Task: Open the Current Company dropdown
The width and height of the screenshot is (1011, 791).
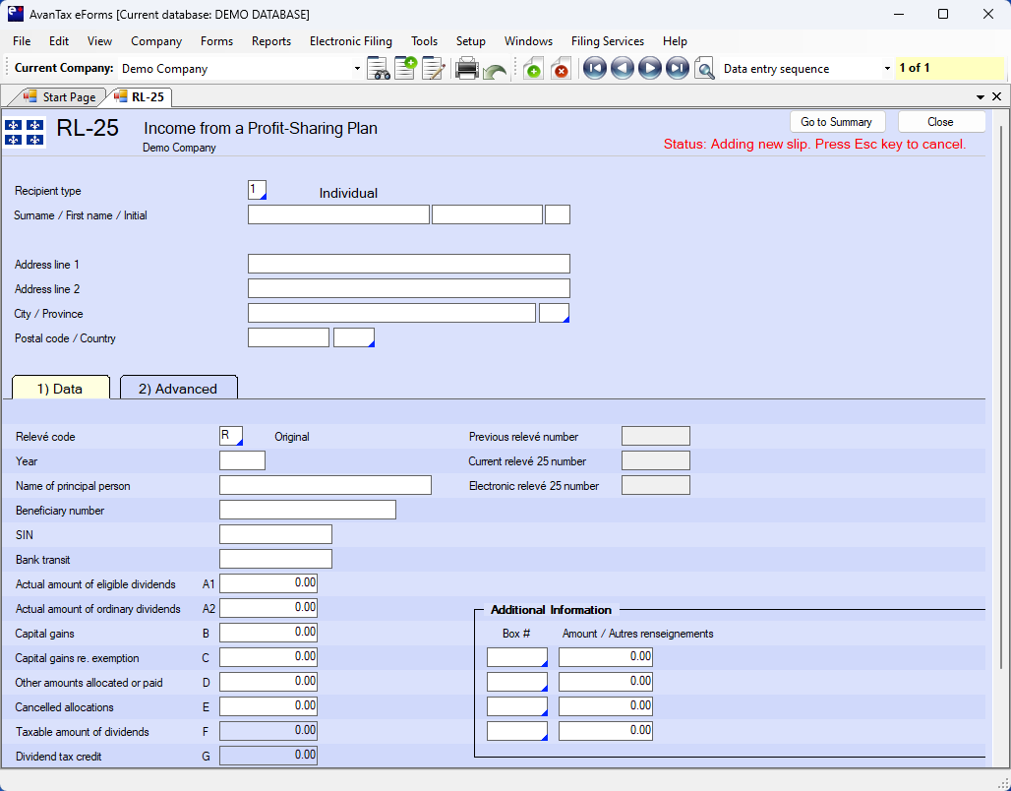Action: pyautogui.click(x=357, y=69)
